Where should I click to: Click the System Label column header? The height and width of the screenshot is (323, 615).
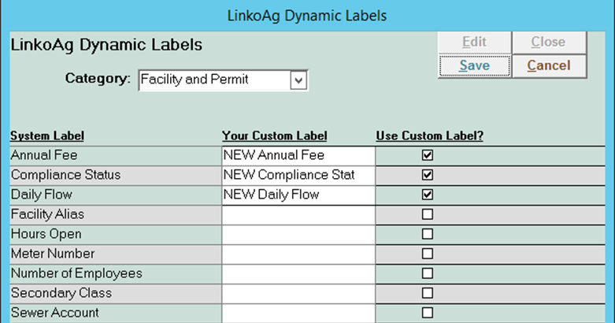tap(47, 136)
